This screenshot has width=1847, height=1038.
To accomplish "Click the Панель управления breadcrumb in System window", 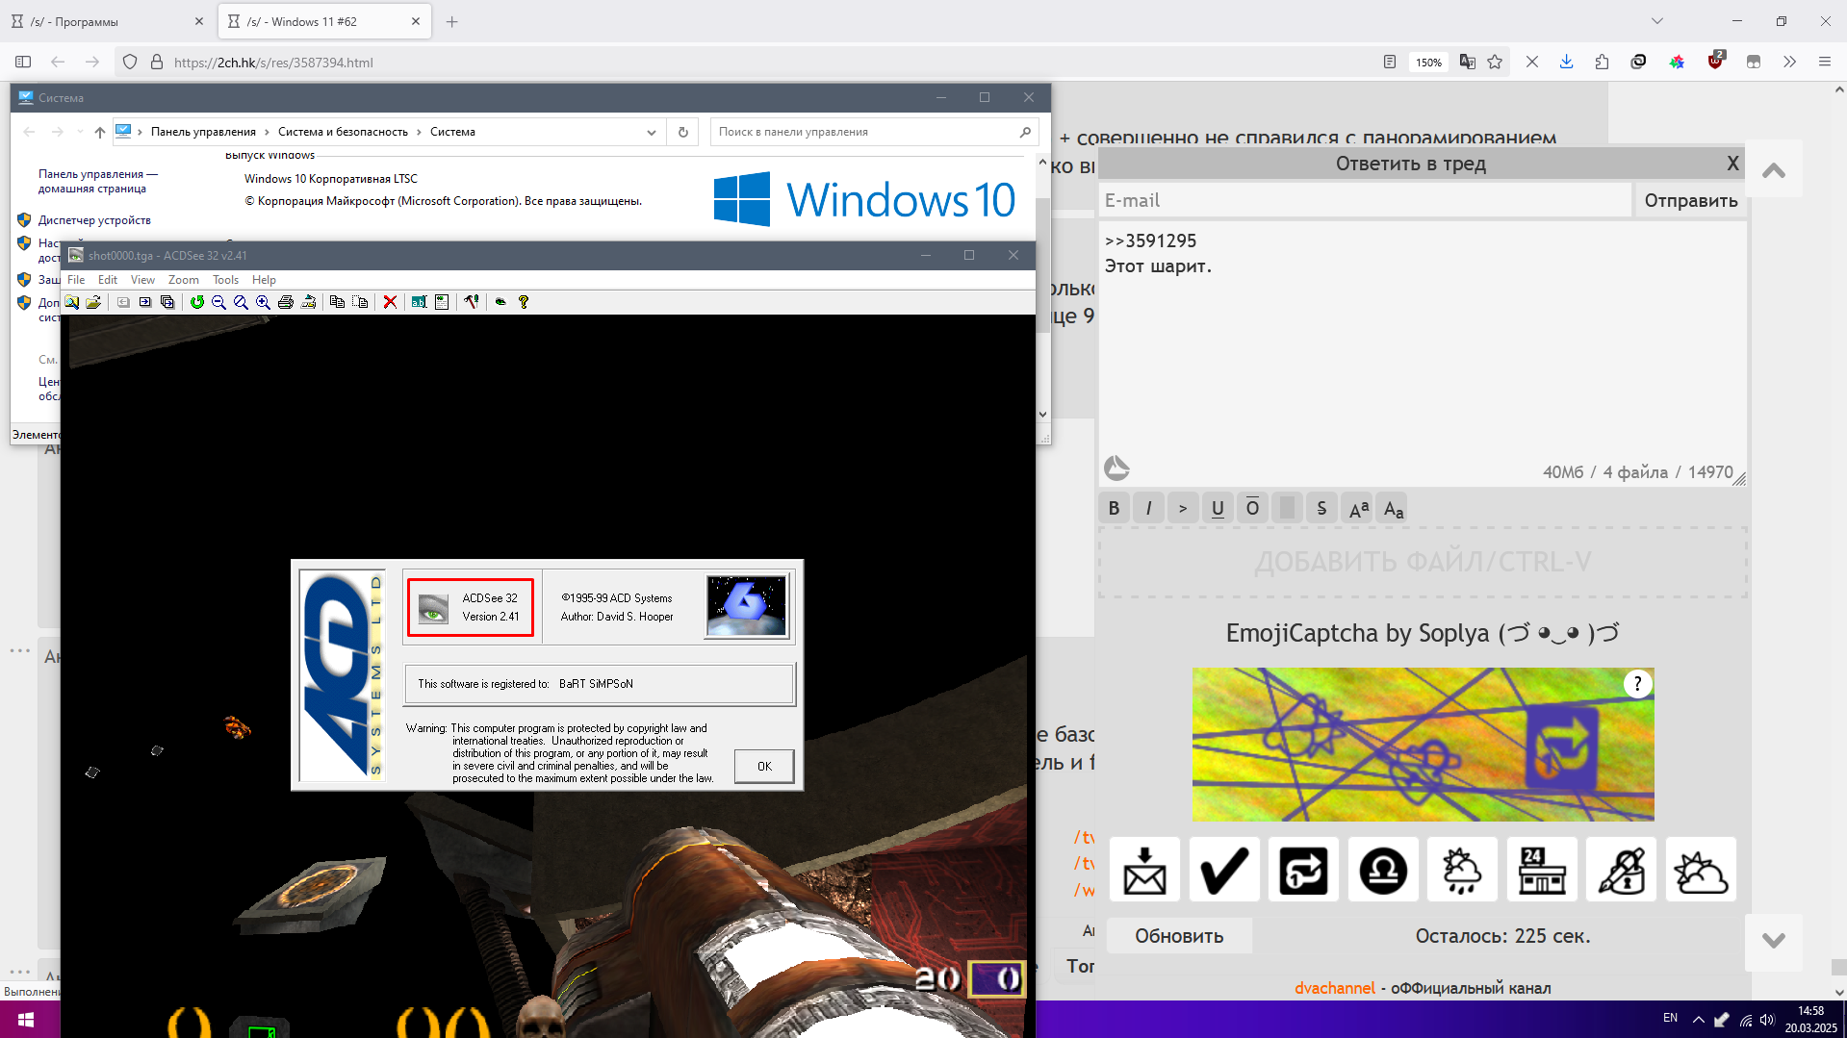I will tap(203, 132).
